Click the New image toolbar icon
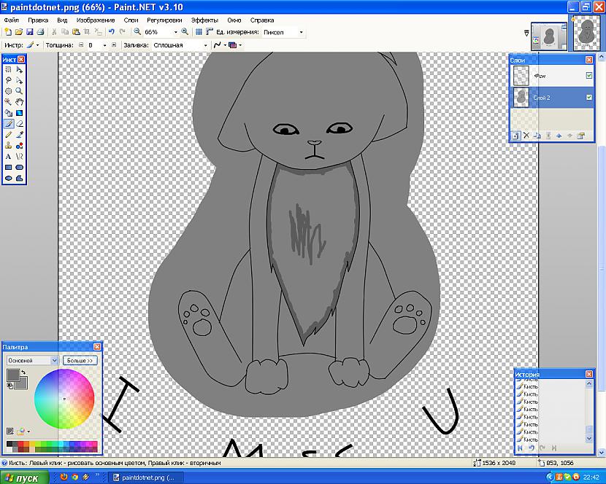606x484 pixels. (x=8, y=32)
